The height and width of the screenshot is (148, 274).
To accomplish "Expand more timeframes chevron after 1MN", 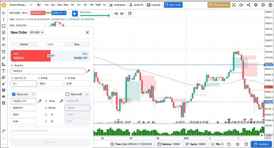I will coord(104,5).
